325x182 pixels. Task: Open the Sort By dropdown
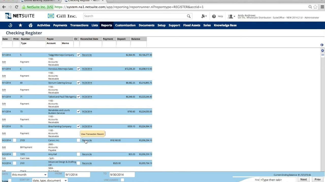[50, 180]
